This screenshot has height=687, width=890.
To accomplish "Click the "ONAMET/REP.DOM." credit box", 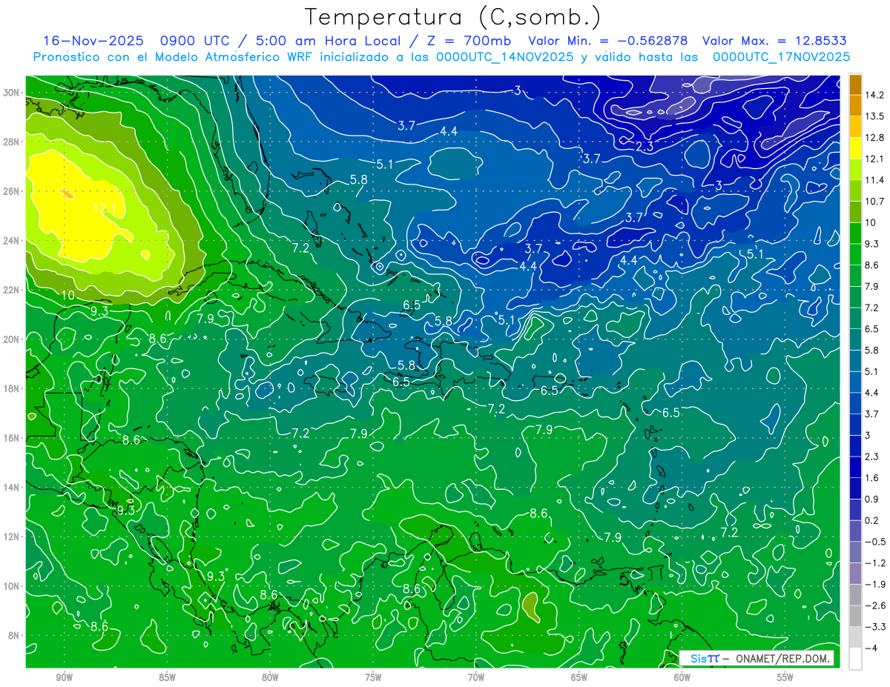I will (x=756, y=658).
